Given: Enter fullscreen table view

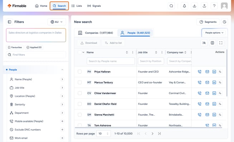Looking at the screenshot, I should pyautogui.click(x=221, y=43).
